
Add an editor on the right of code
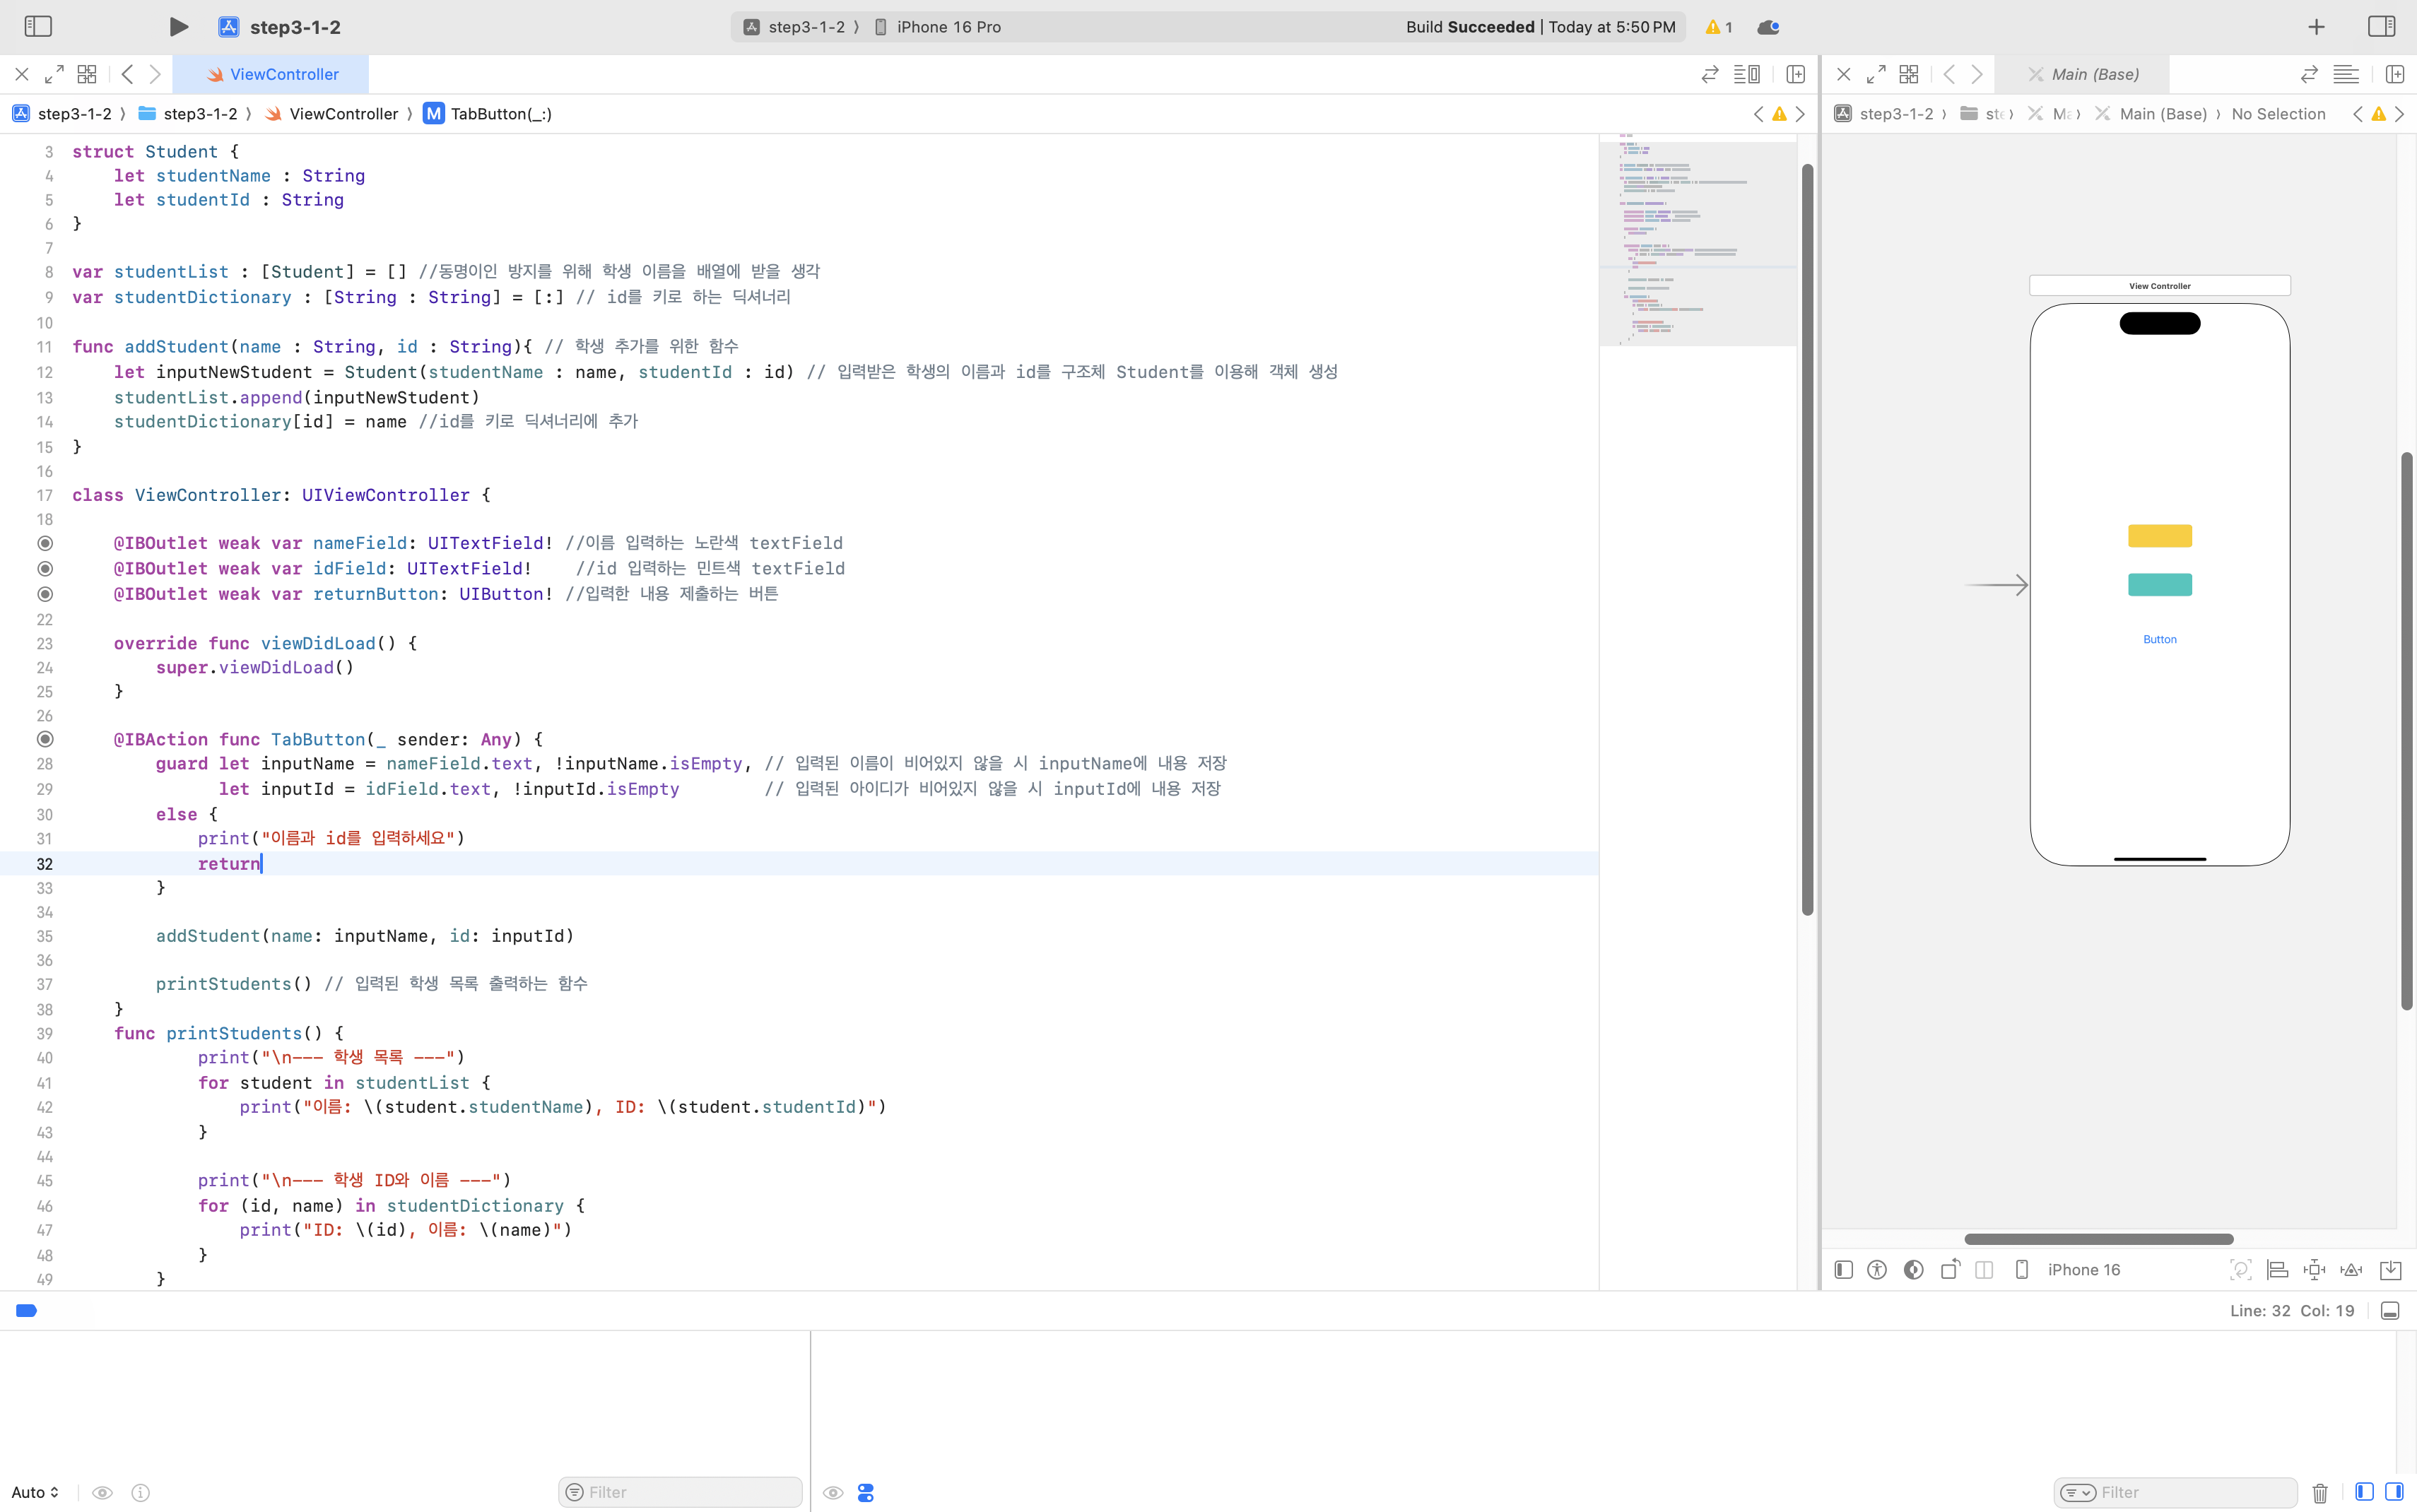coord(1796,74)
